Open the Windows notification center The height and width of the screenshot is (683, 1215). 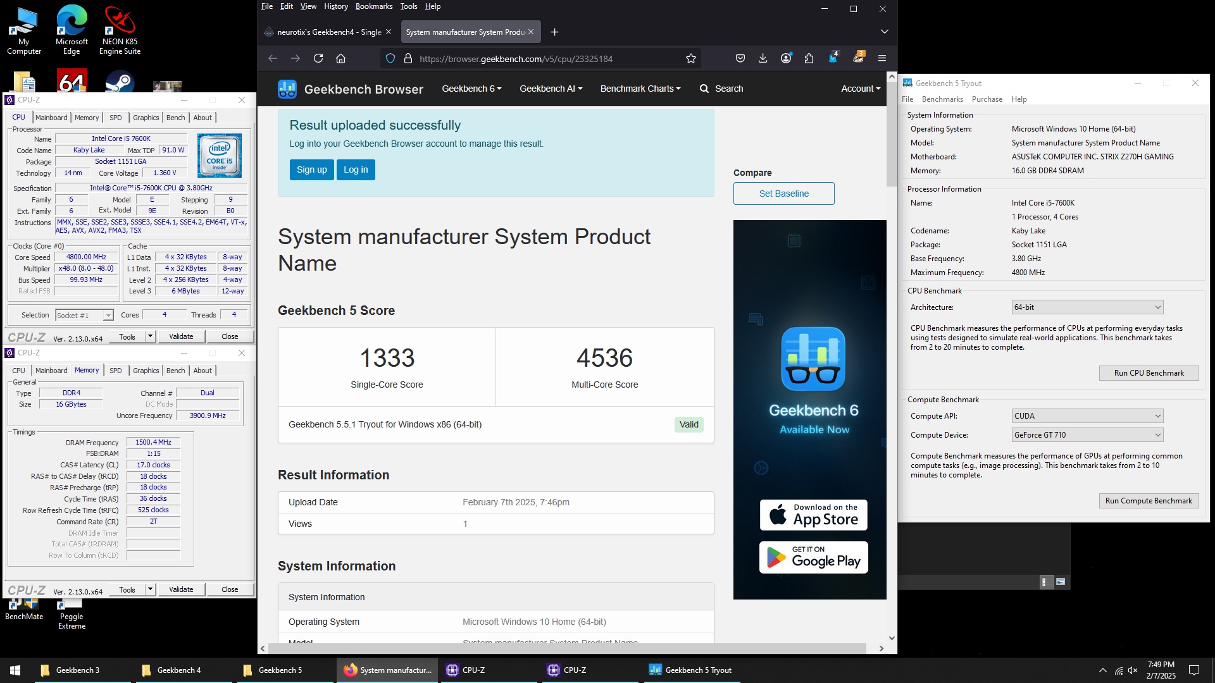[1194, 670]
